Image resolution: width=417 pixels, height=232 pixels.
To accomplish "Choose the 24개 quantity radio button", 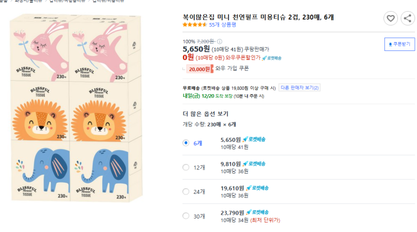I will coord(186,192).
